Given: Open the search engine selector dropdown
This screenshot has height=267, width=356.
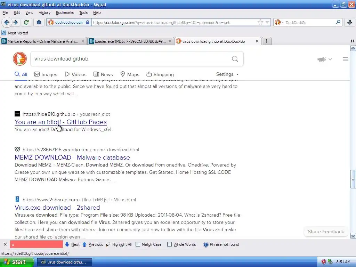Looking at the screenshot, I should click(x=279, y=22).
